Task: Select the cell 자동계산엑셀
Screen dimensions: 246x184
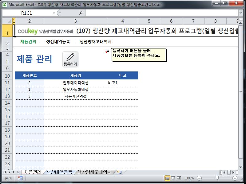Action: [x=76, y=96]
